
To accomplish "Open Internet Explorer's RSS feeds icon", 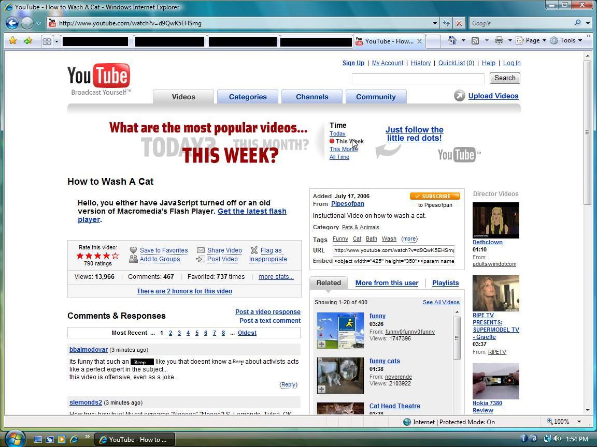I will pyautogui.click(x=474, y=40).
